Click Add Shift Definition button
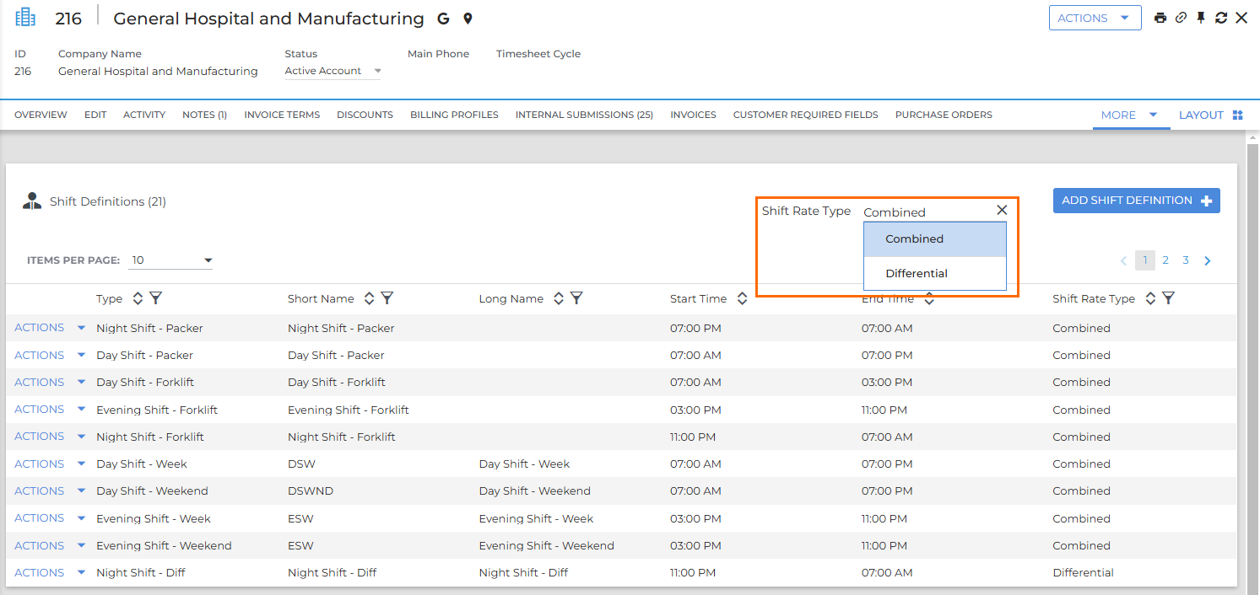 tap(1136, 201)
